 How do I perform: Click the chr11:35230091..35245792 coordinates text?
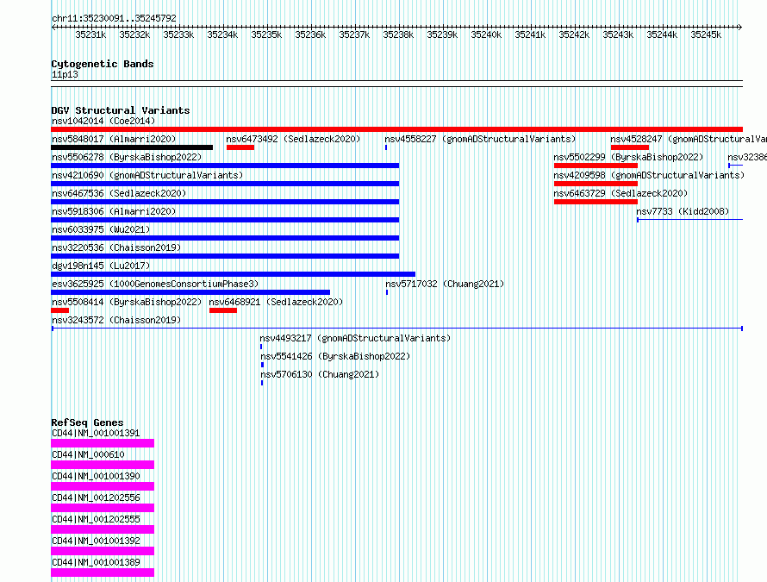pyautogui.click(x=114, y=18)
